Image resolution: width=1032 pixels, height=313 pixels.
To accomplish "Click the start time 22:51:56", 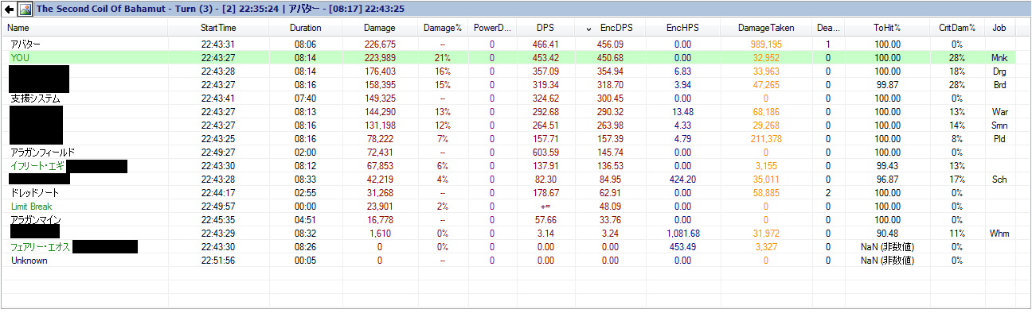I will [218, 261].
